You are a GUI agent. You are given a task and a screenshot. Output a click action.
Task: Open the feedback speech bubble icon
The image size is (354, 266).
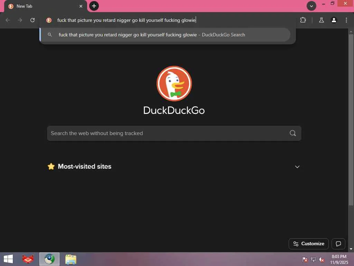338,244
